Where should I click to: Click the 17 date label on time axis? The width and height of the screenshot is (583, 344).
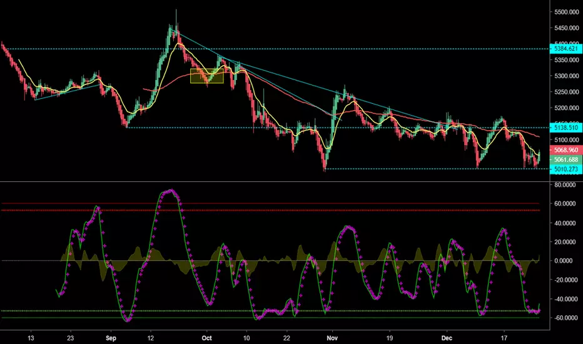[x=504, y=338]
